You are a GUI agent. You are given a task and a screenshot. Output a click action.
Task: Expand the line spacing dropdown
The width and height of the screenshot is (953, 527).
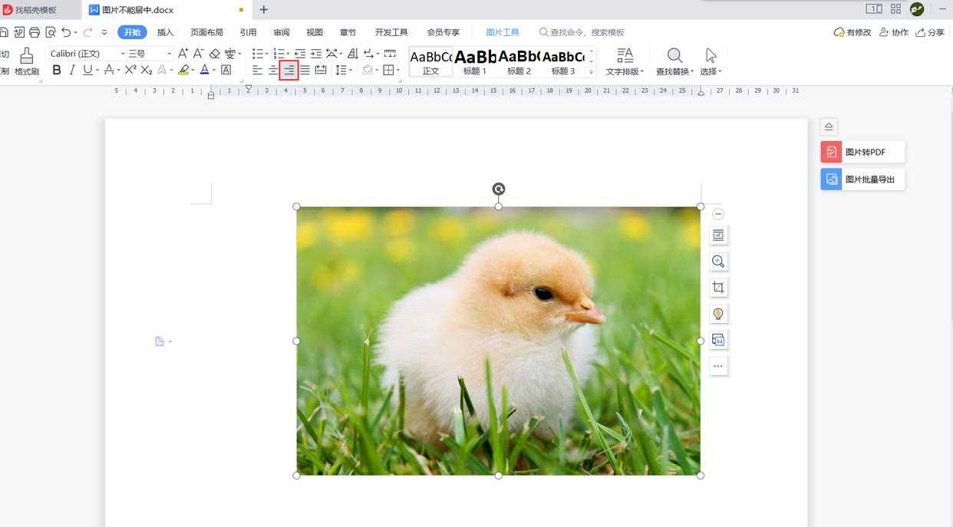[x=350, y=71]
